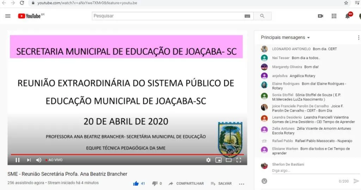Image resolution: width=361 pixels, height=190 pixels.
Task: Expand the Principais mensagens chat dropdown
Action: [x=285, y=37]
